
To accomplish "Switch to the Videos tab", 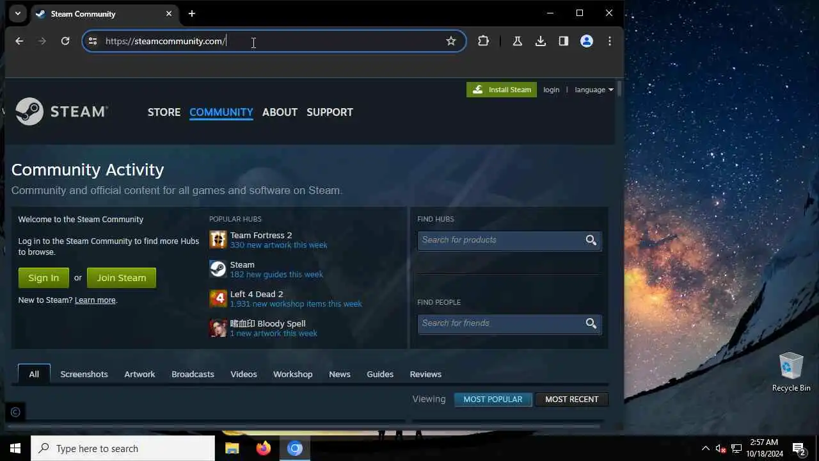I will click(244, 374).
